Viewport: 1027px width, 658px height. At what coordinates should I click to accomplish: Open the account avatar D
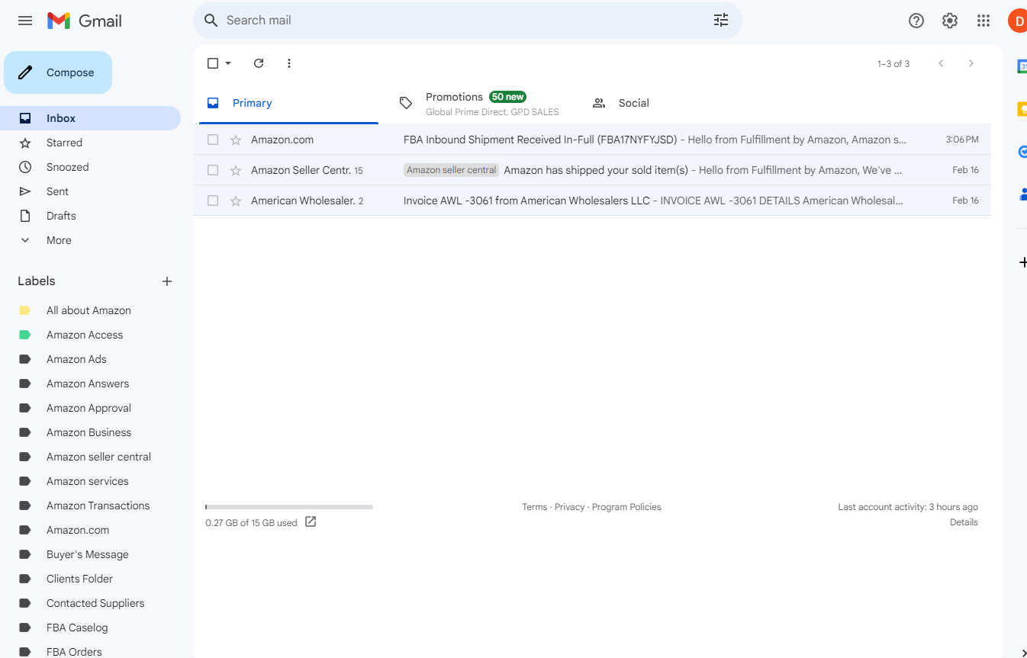pyautogui.click(x=1018, y=21)
